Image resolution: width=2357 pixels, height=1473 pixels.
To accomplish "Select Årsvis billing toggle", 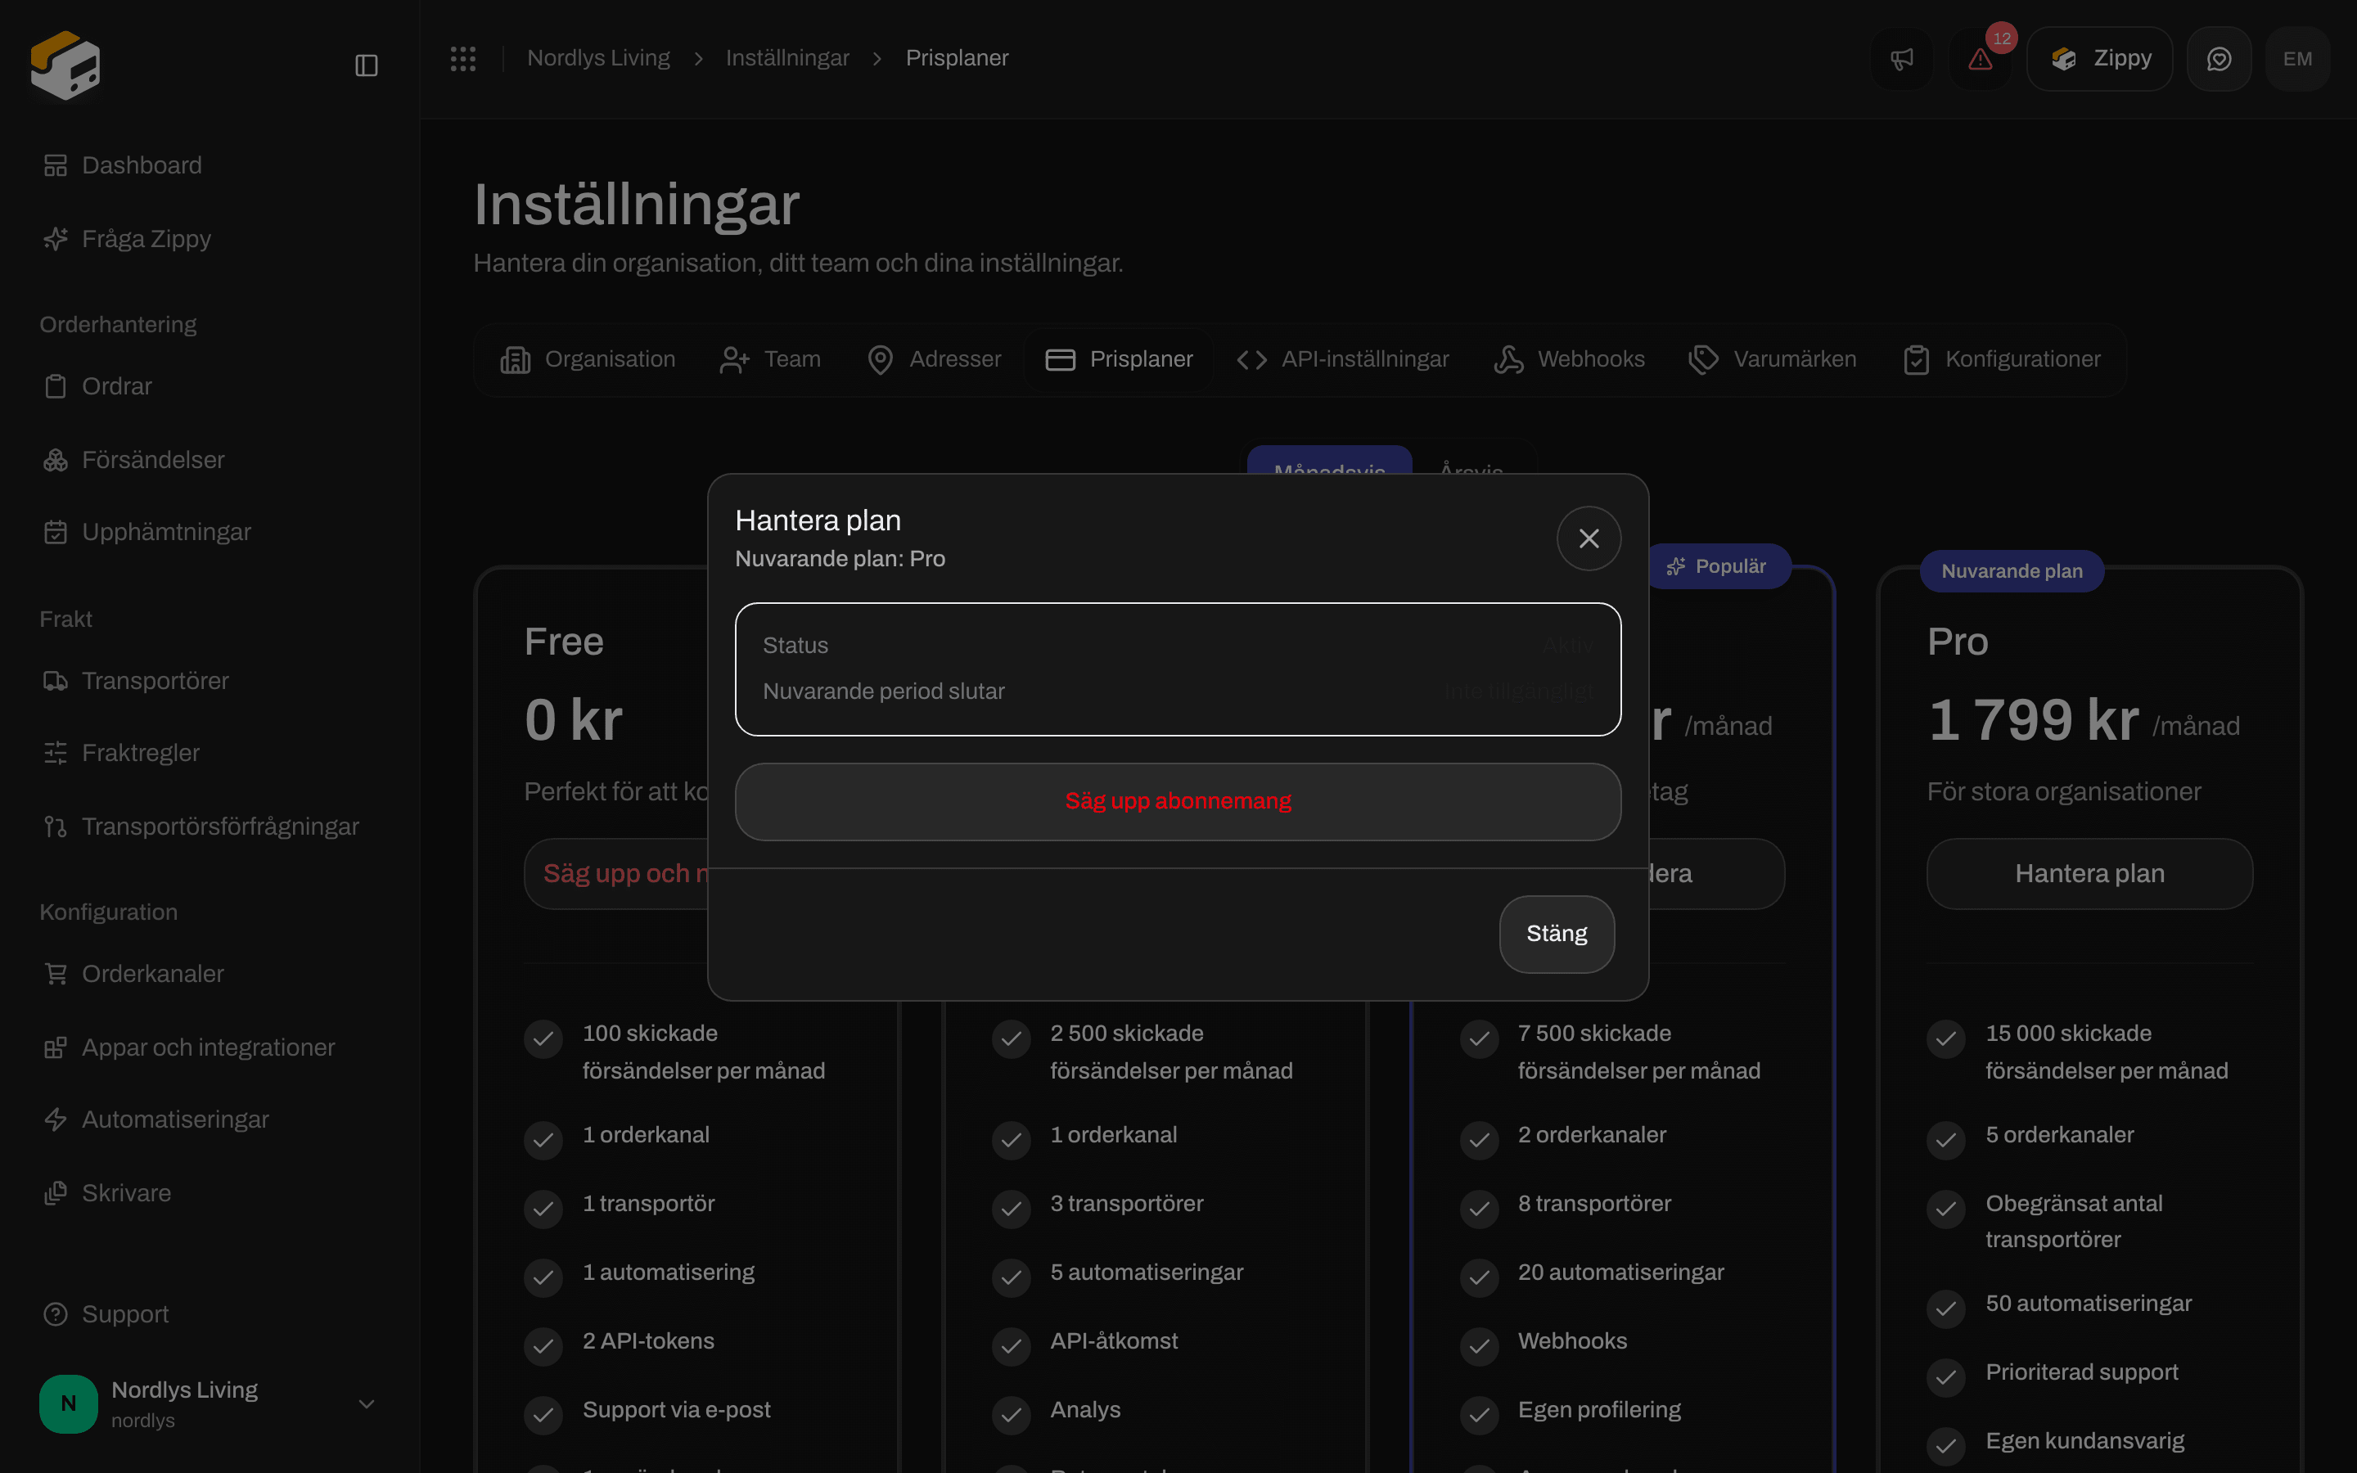I will pyautogui.click(x=1471, y=461).
